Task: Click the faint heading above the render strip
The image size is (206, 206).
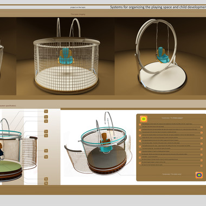Action: click(78, 14)
